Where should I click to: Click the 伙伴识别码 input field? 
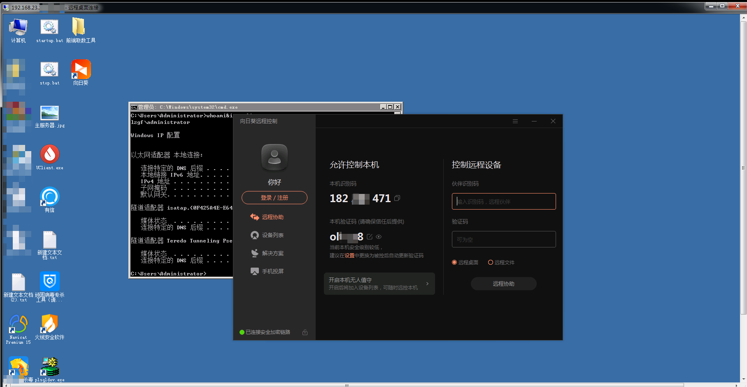coord(504,201)
